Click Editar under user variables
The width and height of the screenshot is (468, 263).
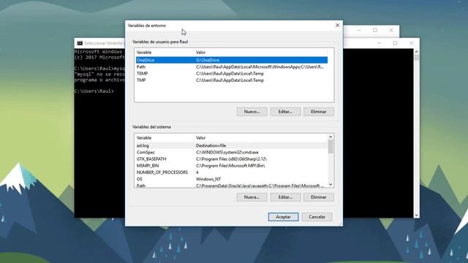click(x=285, y=112)
